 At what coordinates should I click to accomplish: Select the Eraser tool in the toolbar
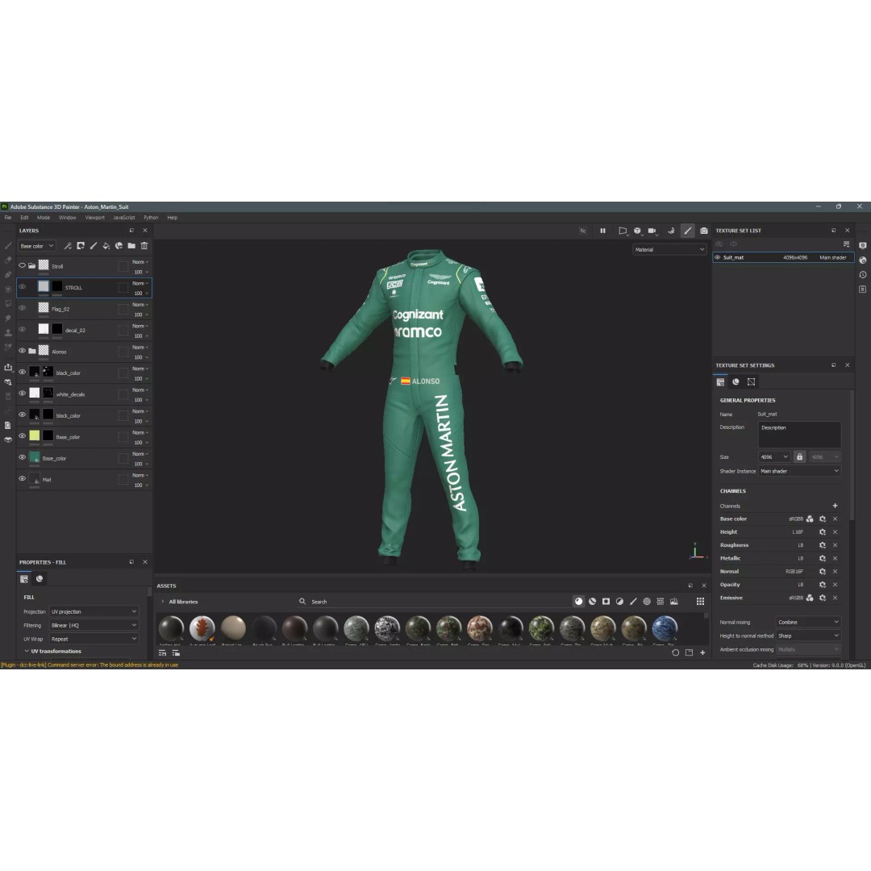(x=10, y=258)
